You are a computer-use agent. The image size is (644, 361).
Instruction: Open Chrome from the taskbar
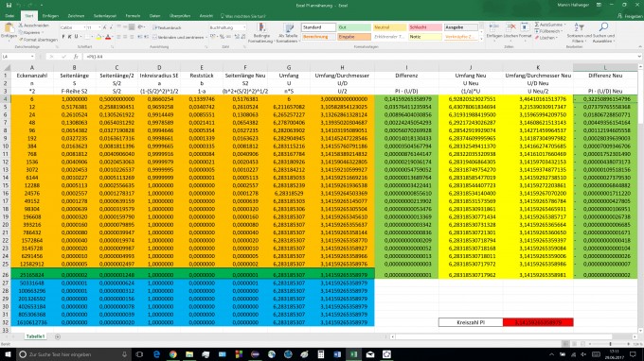(173, 354)
